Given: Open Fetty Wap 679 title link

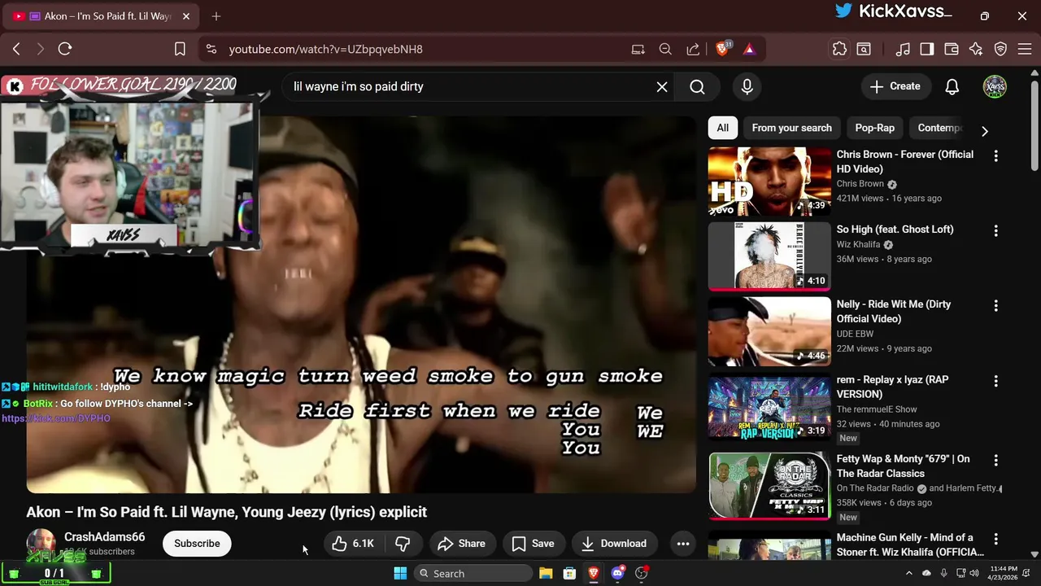Looking at the screenshot, I should coord(903,466).
